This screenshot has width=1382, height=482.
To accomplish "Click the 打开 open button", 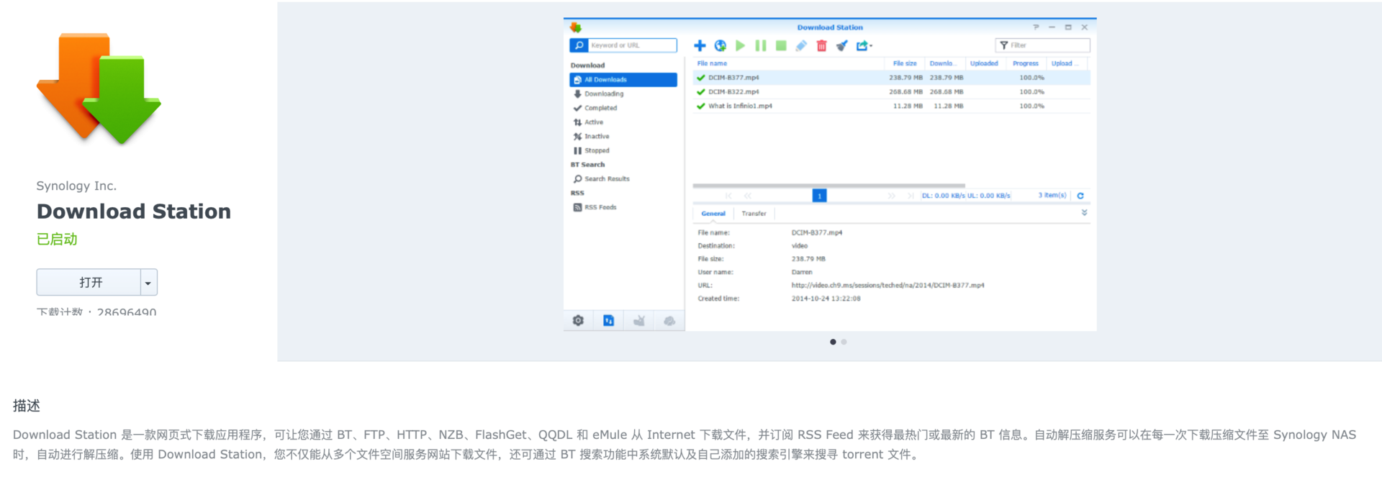I will [x=89, y=282].
